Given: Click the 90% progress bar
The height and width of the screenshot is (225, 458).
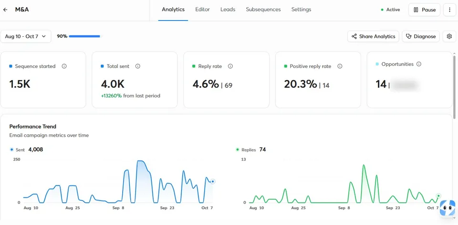Looking at the screenshot, I should pos(84,36).
